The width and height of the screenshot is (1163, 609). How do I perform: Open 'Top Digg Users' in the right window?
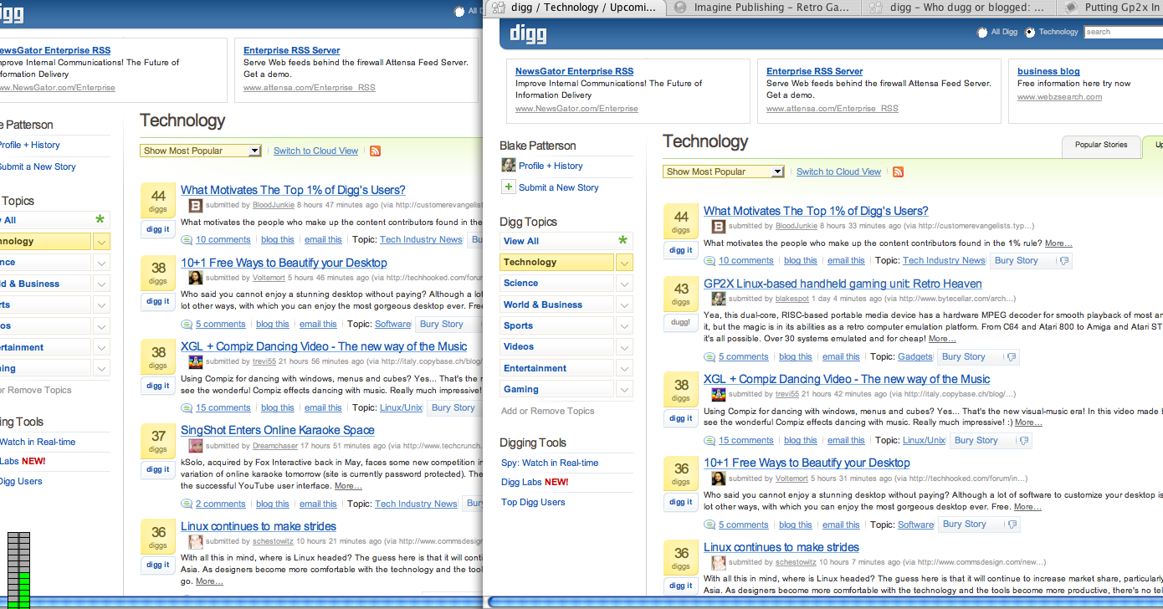(x=533, y=502)
